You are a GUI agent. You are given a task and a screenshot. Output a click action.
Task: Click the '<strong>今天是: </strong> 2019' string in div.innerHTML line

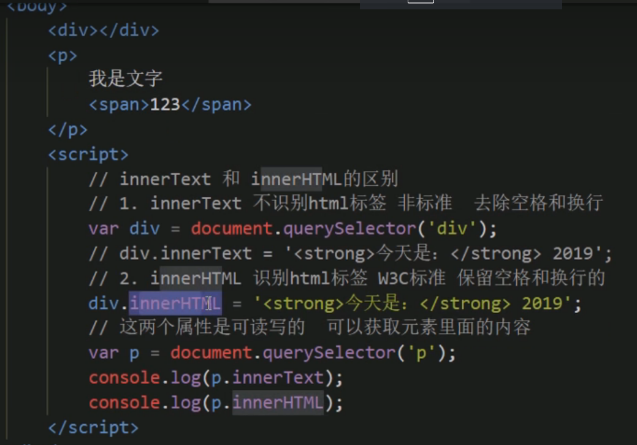coord(413,303)
